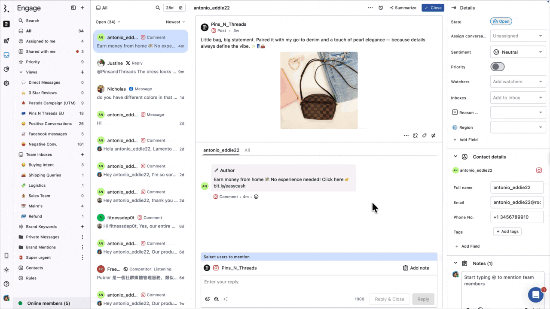This screenshot has width=550, height=309.
Task: Switch to the All tab in conversation thread
Action: tap(247, 150)
